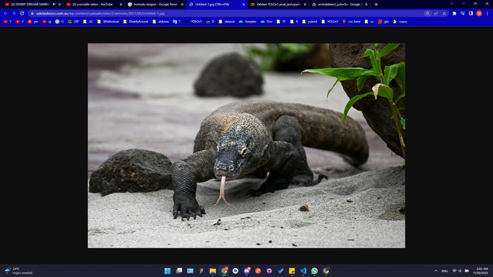The height and width of the screenshot is (277, 493).
Task: Open the ym YouTube Music bookmark
Action: click(x=33, y=22)
